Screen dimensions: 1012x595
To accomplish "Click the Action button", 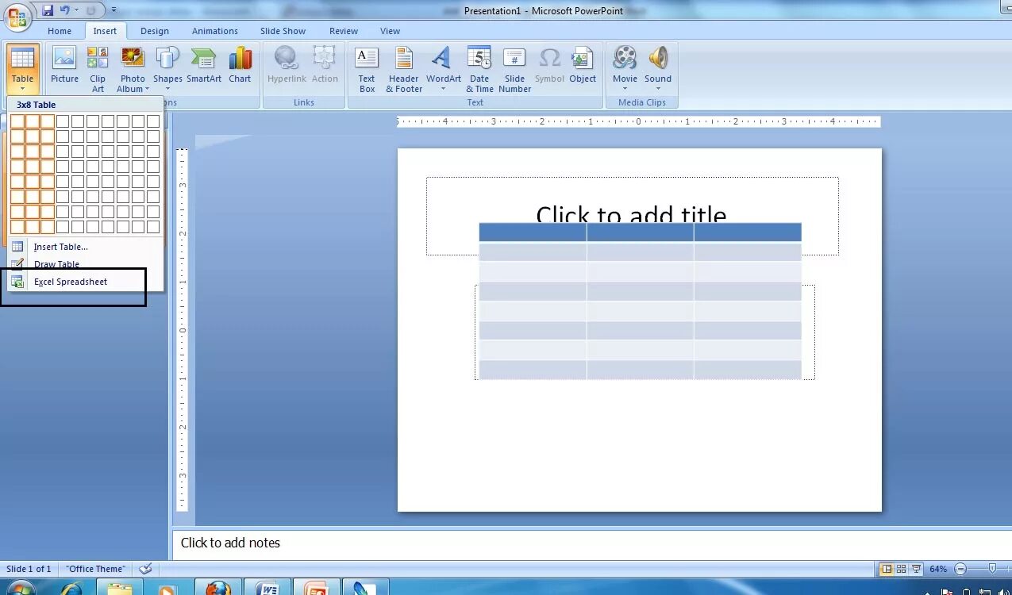I will pyautogui.click(x=325, y=65).
